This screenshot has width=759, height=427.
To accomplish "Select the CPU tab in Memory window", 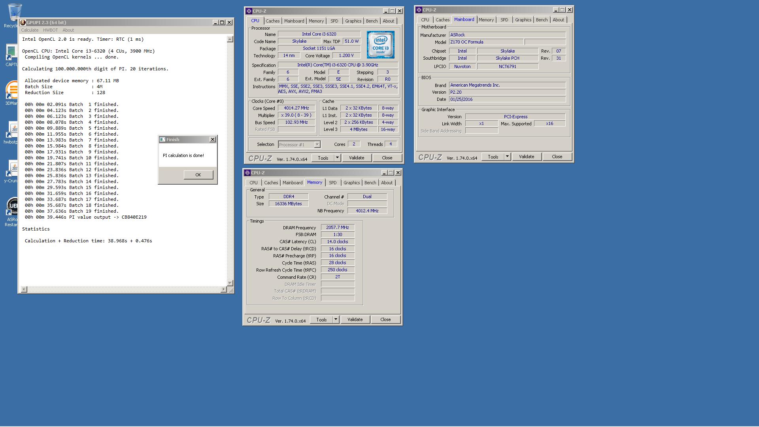I will point(253,183).
